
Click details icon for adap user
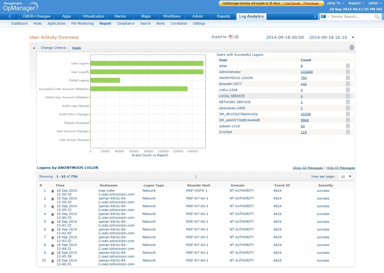348,66
